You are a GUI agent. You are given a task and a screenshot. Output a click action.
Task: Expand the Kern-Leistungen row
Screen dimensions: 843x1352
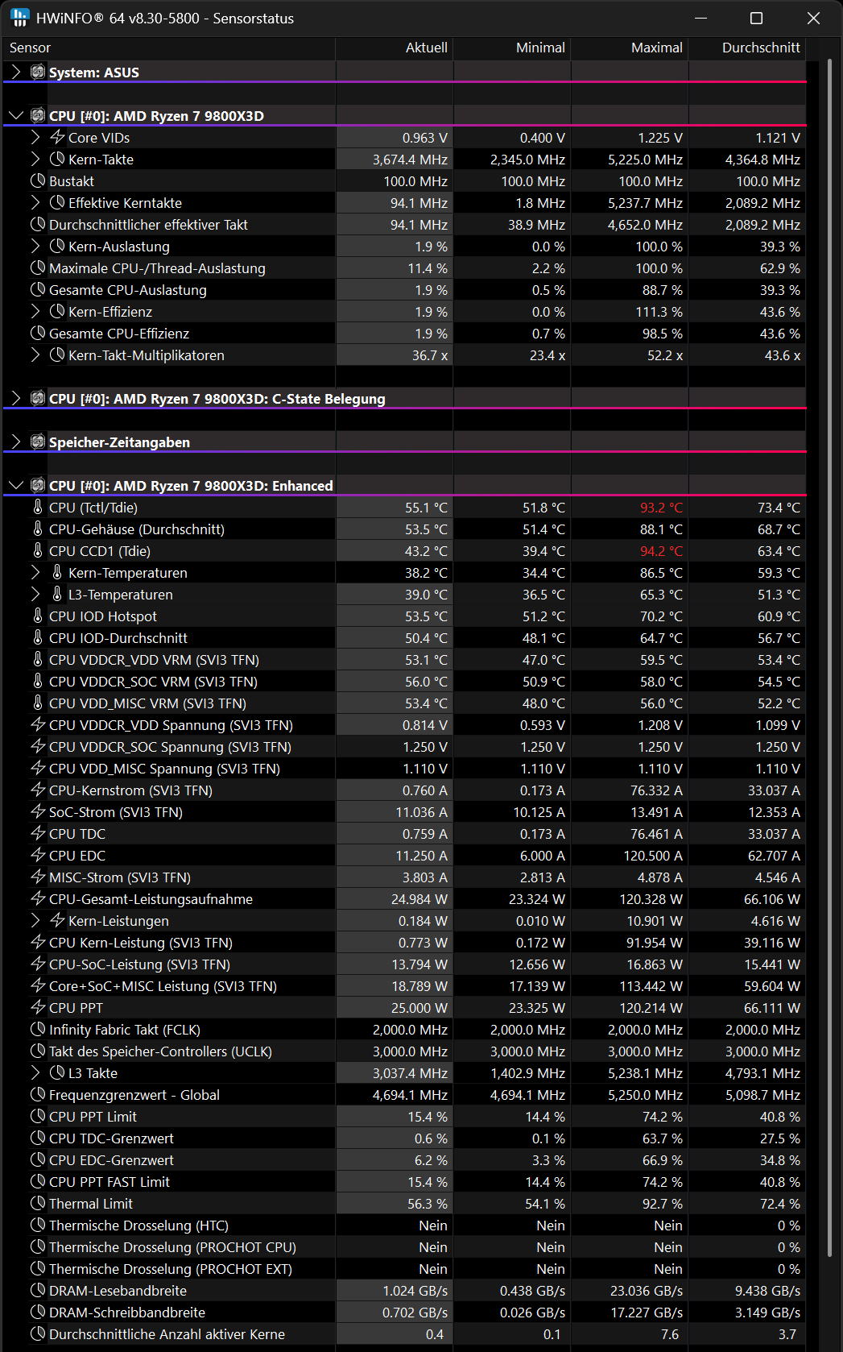pyautogui.click(x=35, y=921)
